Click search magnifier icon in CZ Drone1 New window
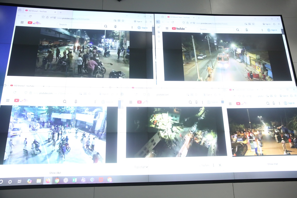The width and height of the screenshot is (297, 198). [x=237, y=30]
